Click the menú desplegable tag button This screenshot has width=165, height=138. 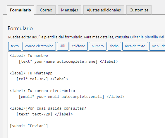coord(157,46)
